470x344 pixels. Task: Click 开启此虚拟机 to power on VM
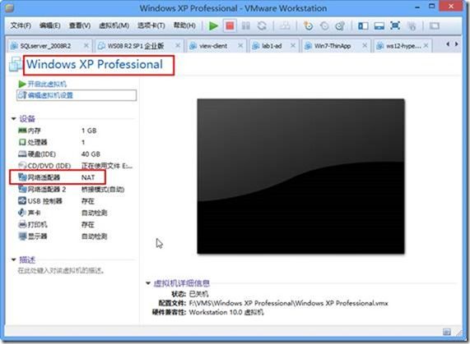(42, 84)
